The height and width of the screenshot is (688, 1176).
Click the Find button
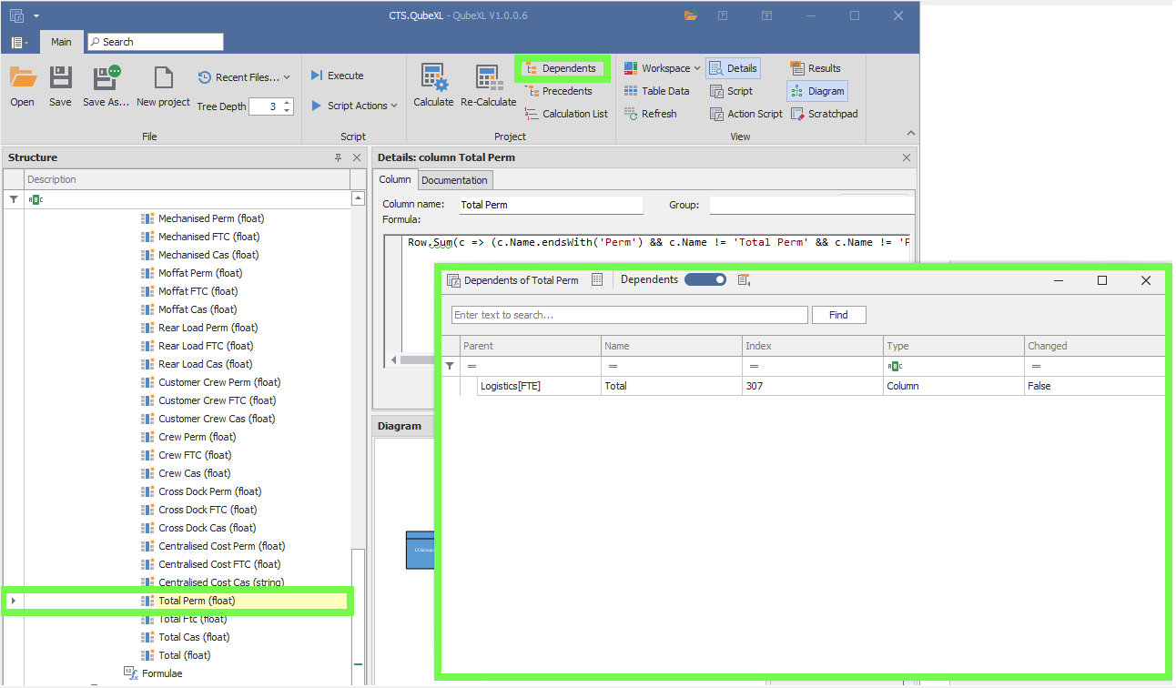coord(838,315)
